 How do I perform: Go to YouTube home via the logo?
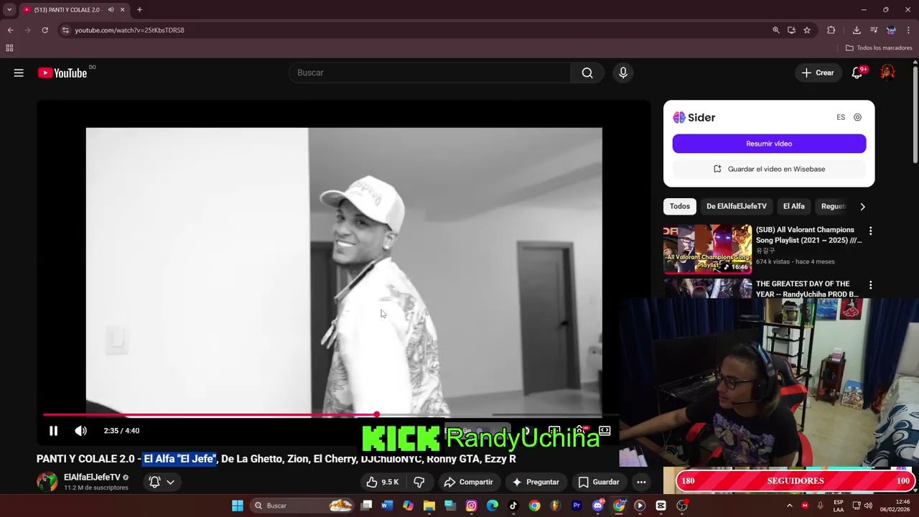coord(63,73)
